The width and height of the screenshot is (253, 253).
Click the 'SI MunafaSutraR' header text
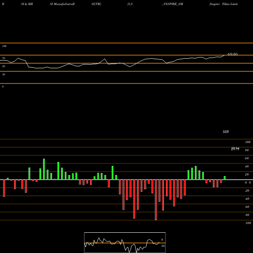[x=62, y=4]
